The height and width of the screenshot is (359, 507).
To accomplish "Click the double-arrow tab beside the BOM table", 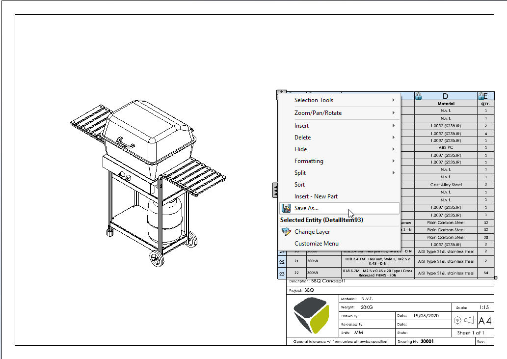I will (x=275, y=190).
